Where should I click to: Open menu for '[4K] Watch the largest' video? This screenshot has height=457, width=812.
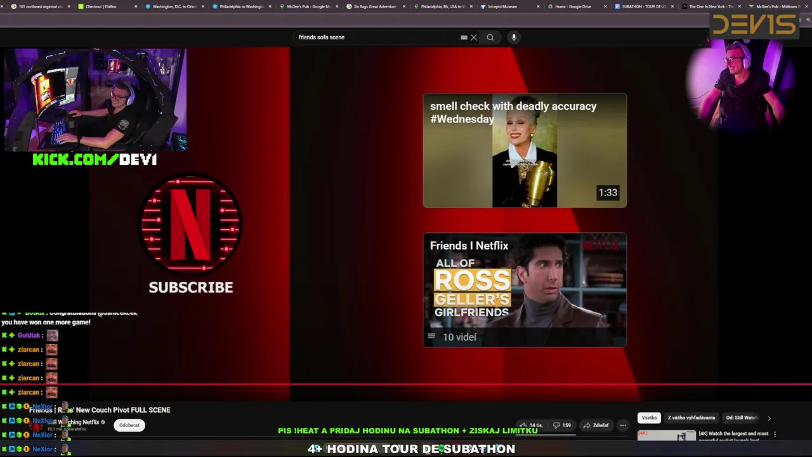point(775,434)
